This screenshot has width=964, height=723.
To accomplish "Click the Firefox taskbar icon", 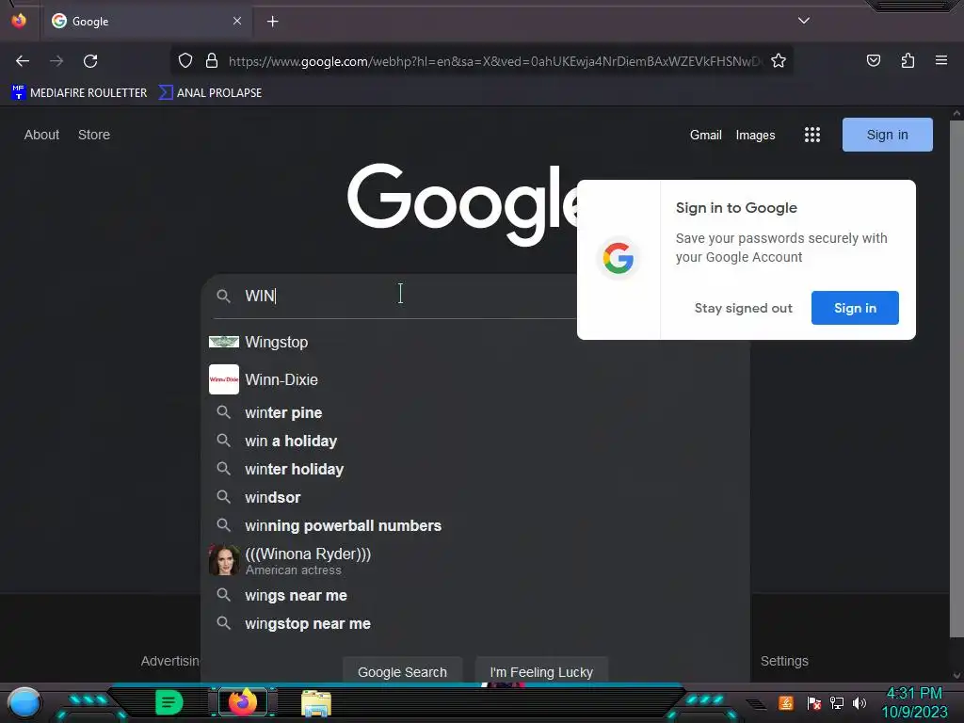I will pos(243,701).
